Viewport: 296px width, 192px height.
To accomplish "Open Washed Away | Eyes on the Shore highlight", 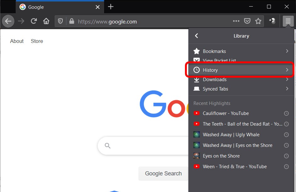I will pos(241,145).
